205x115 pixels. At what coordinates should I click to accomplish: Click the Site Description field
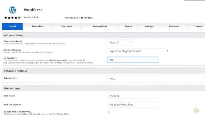point(133,104)
